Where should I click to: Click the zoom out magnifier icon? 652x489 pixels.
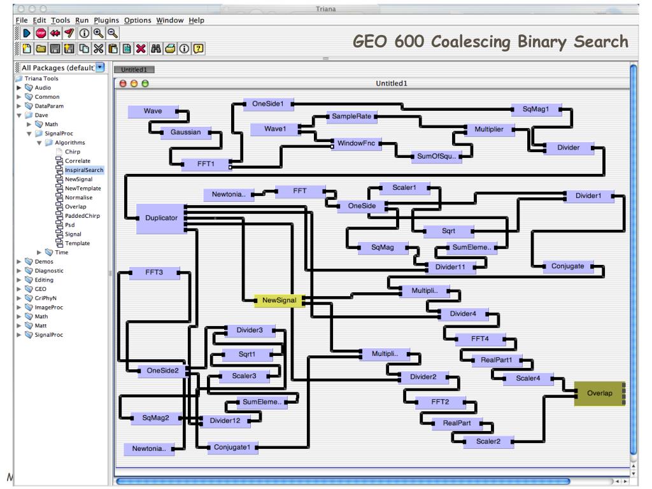point(112,33)
